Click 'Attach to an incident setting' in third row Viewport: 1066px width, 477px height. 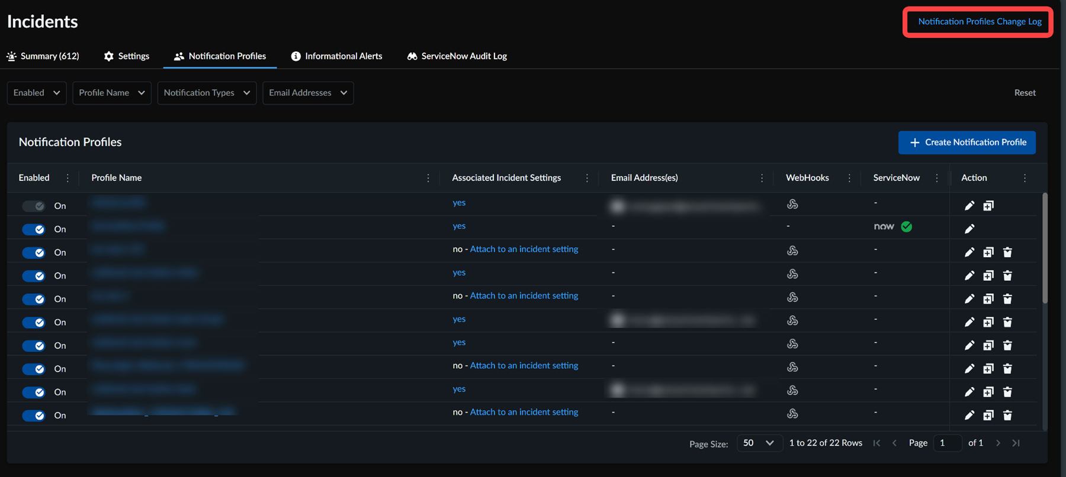(524, 249)
